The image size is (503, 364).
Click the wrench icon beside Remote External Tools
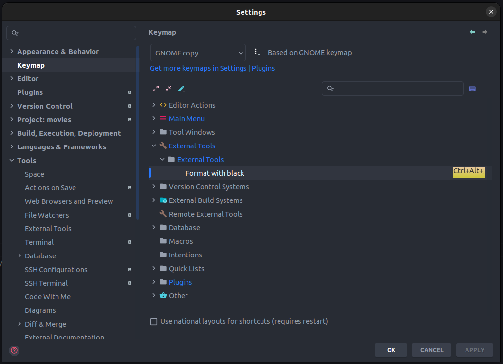tap(163, 214)
